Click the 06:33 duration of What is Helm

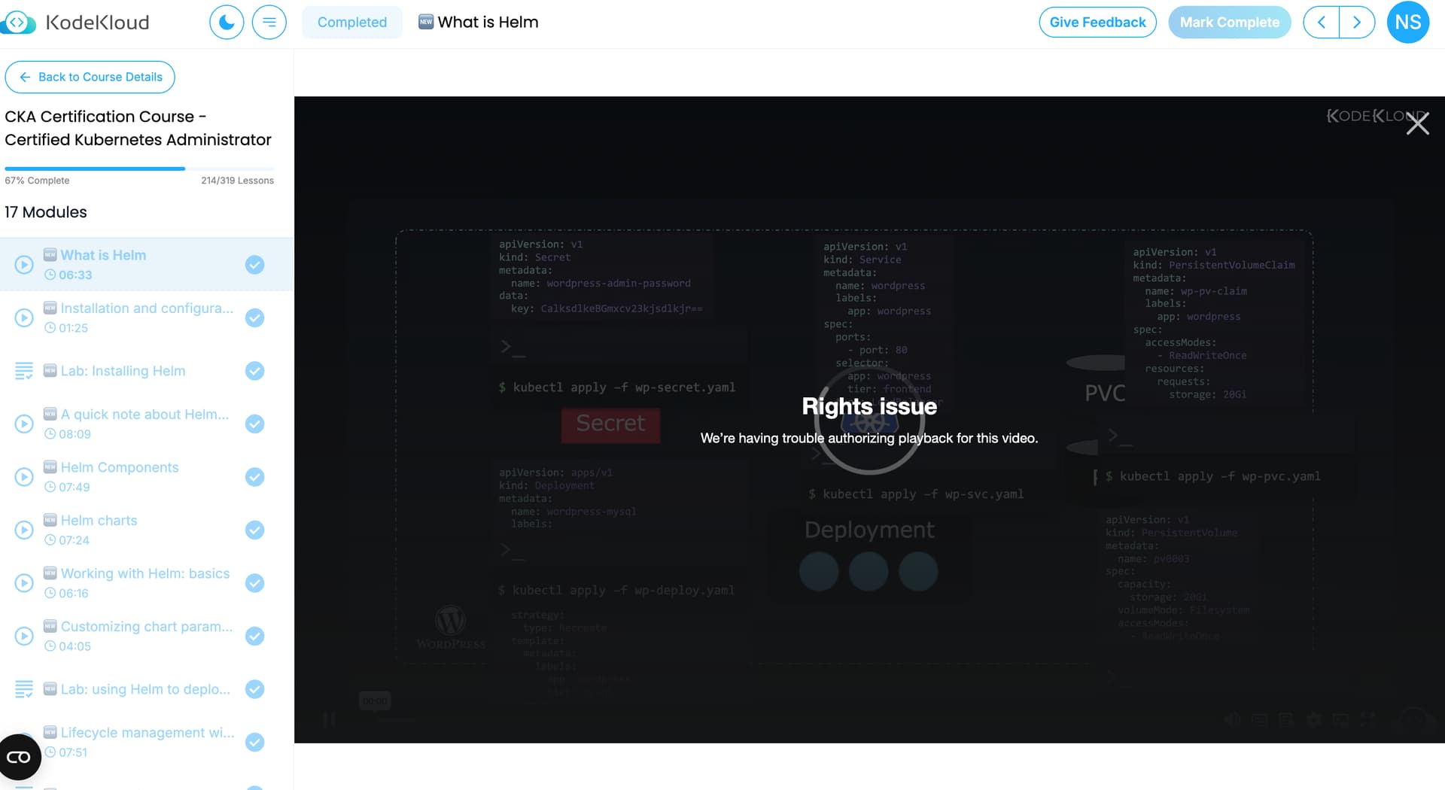pos(75,275)
